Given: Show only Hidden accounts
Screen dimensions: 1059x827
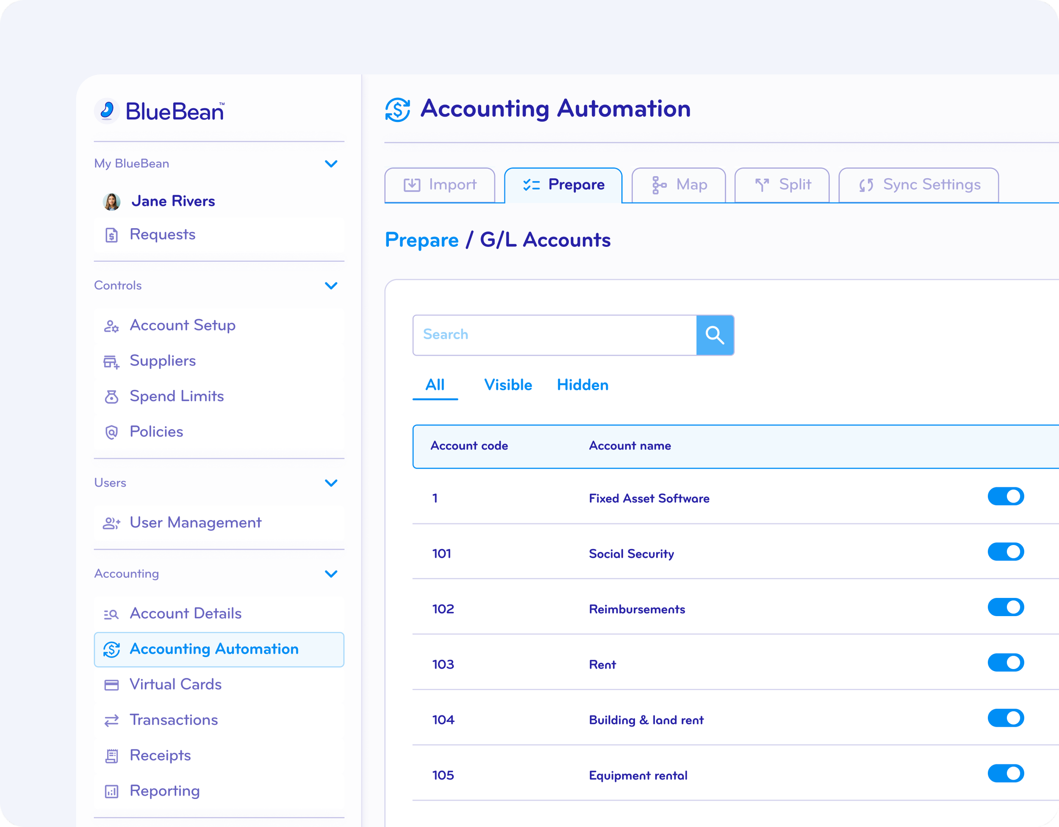Looking at the screenshot, I should tap(582, 384).
